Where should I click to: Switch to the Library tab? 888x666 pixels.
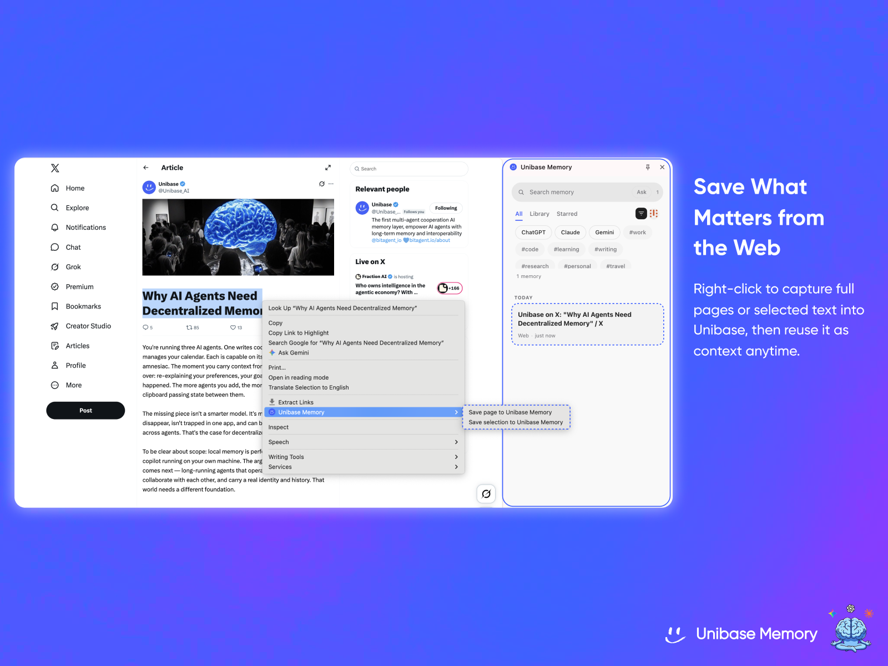pyautogui.click(x=539, y=214)
